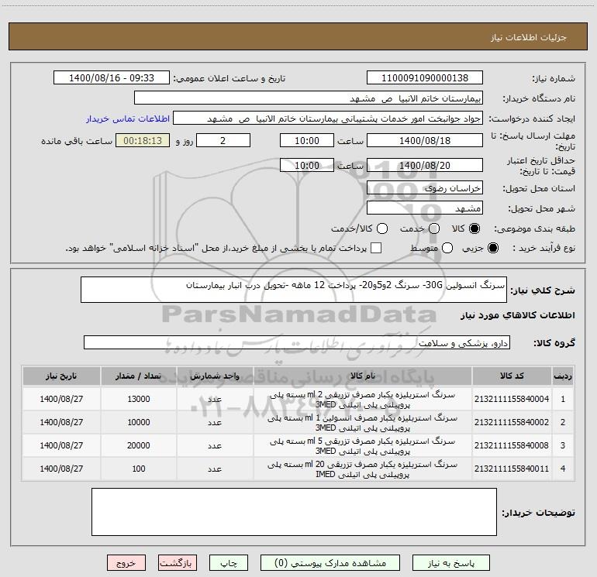Image resolution: width=597 pixels, height=577 pixels.
Task: Click the price validity time 10:00 field
Action: [307, 165]
